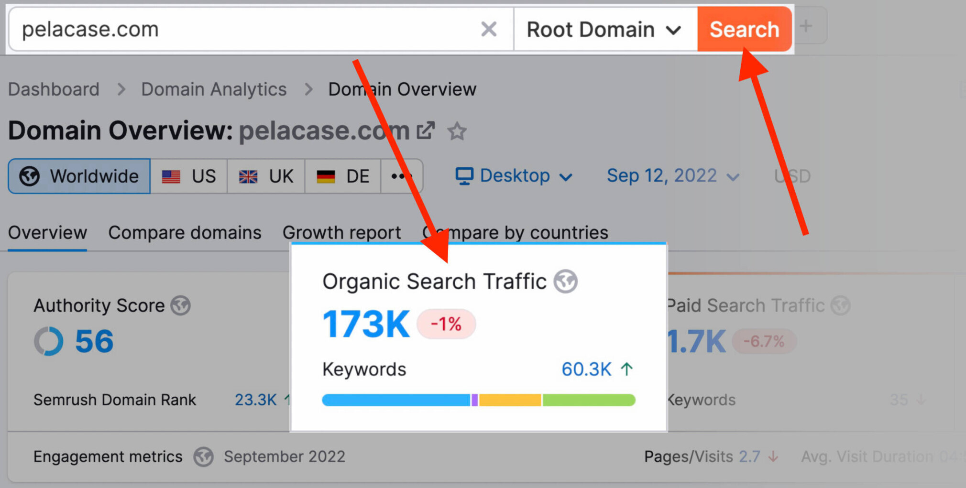Click the Engagement metrics label
Image resolution: width=966 pixels, height=488 pixels.
coord(108,456)
